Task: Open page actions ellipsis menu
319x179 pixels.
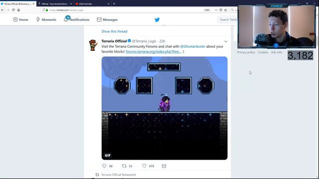Action: click(x=216, y=10)
